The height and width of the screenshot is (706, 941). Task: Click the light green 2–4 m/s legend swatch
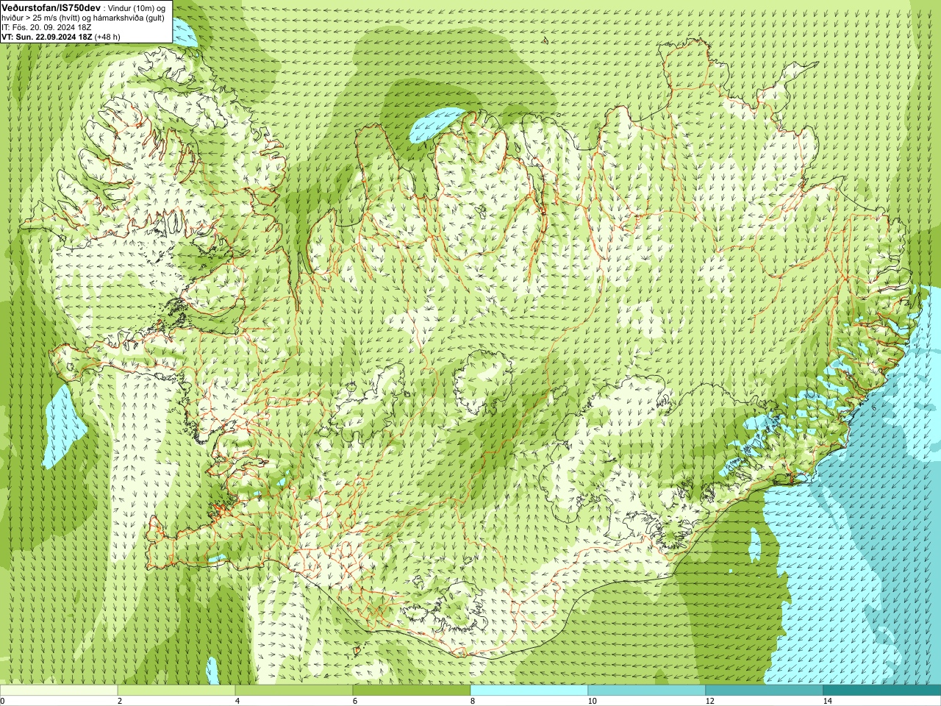click(x=176, y=691)
